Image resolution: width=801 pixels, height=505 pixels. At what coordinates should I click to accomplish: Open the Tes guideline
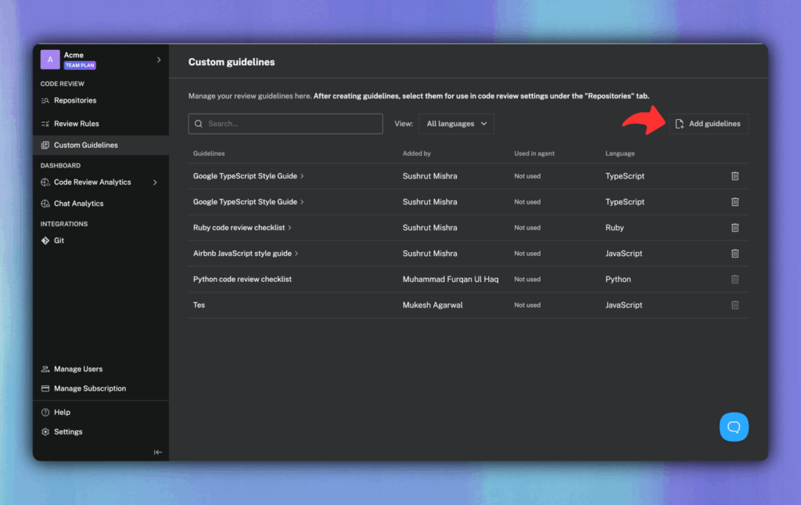click(x=199, y=305)
